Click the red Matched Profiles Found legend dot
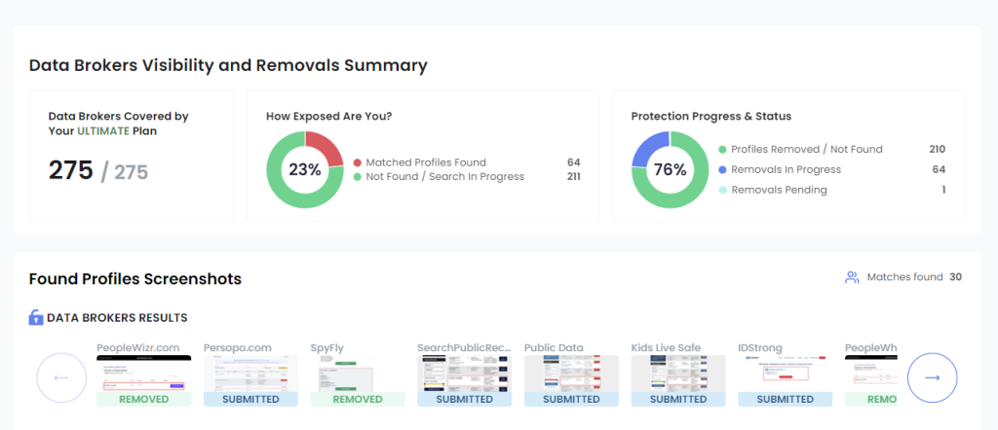Screen dimensions: 998x430 click(x=357, y=162)
